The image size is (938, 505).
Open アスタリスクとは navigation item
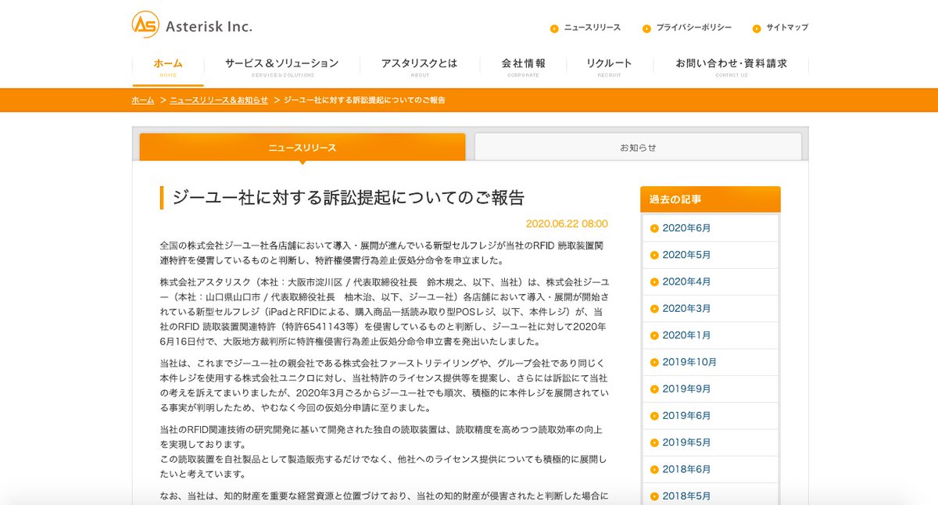[419, 67]
